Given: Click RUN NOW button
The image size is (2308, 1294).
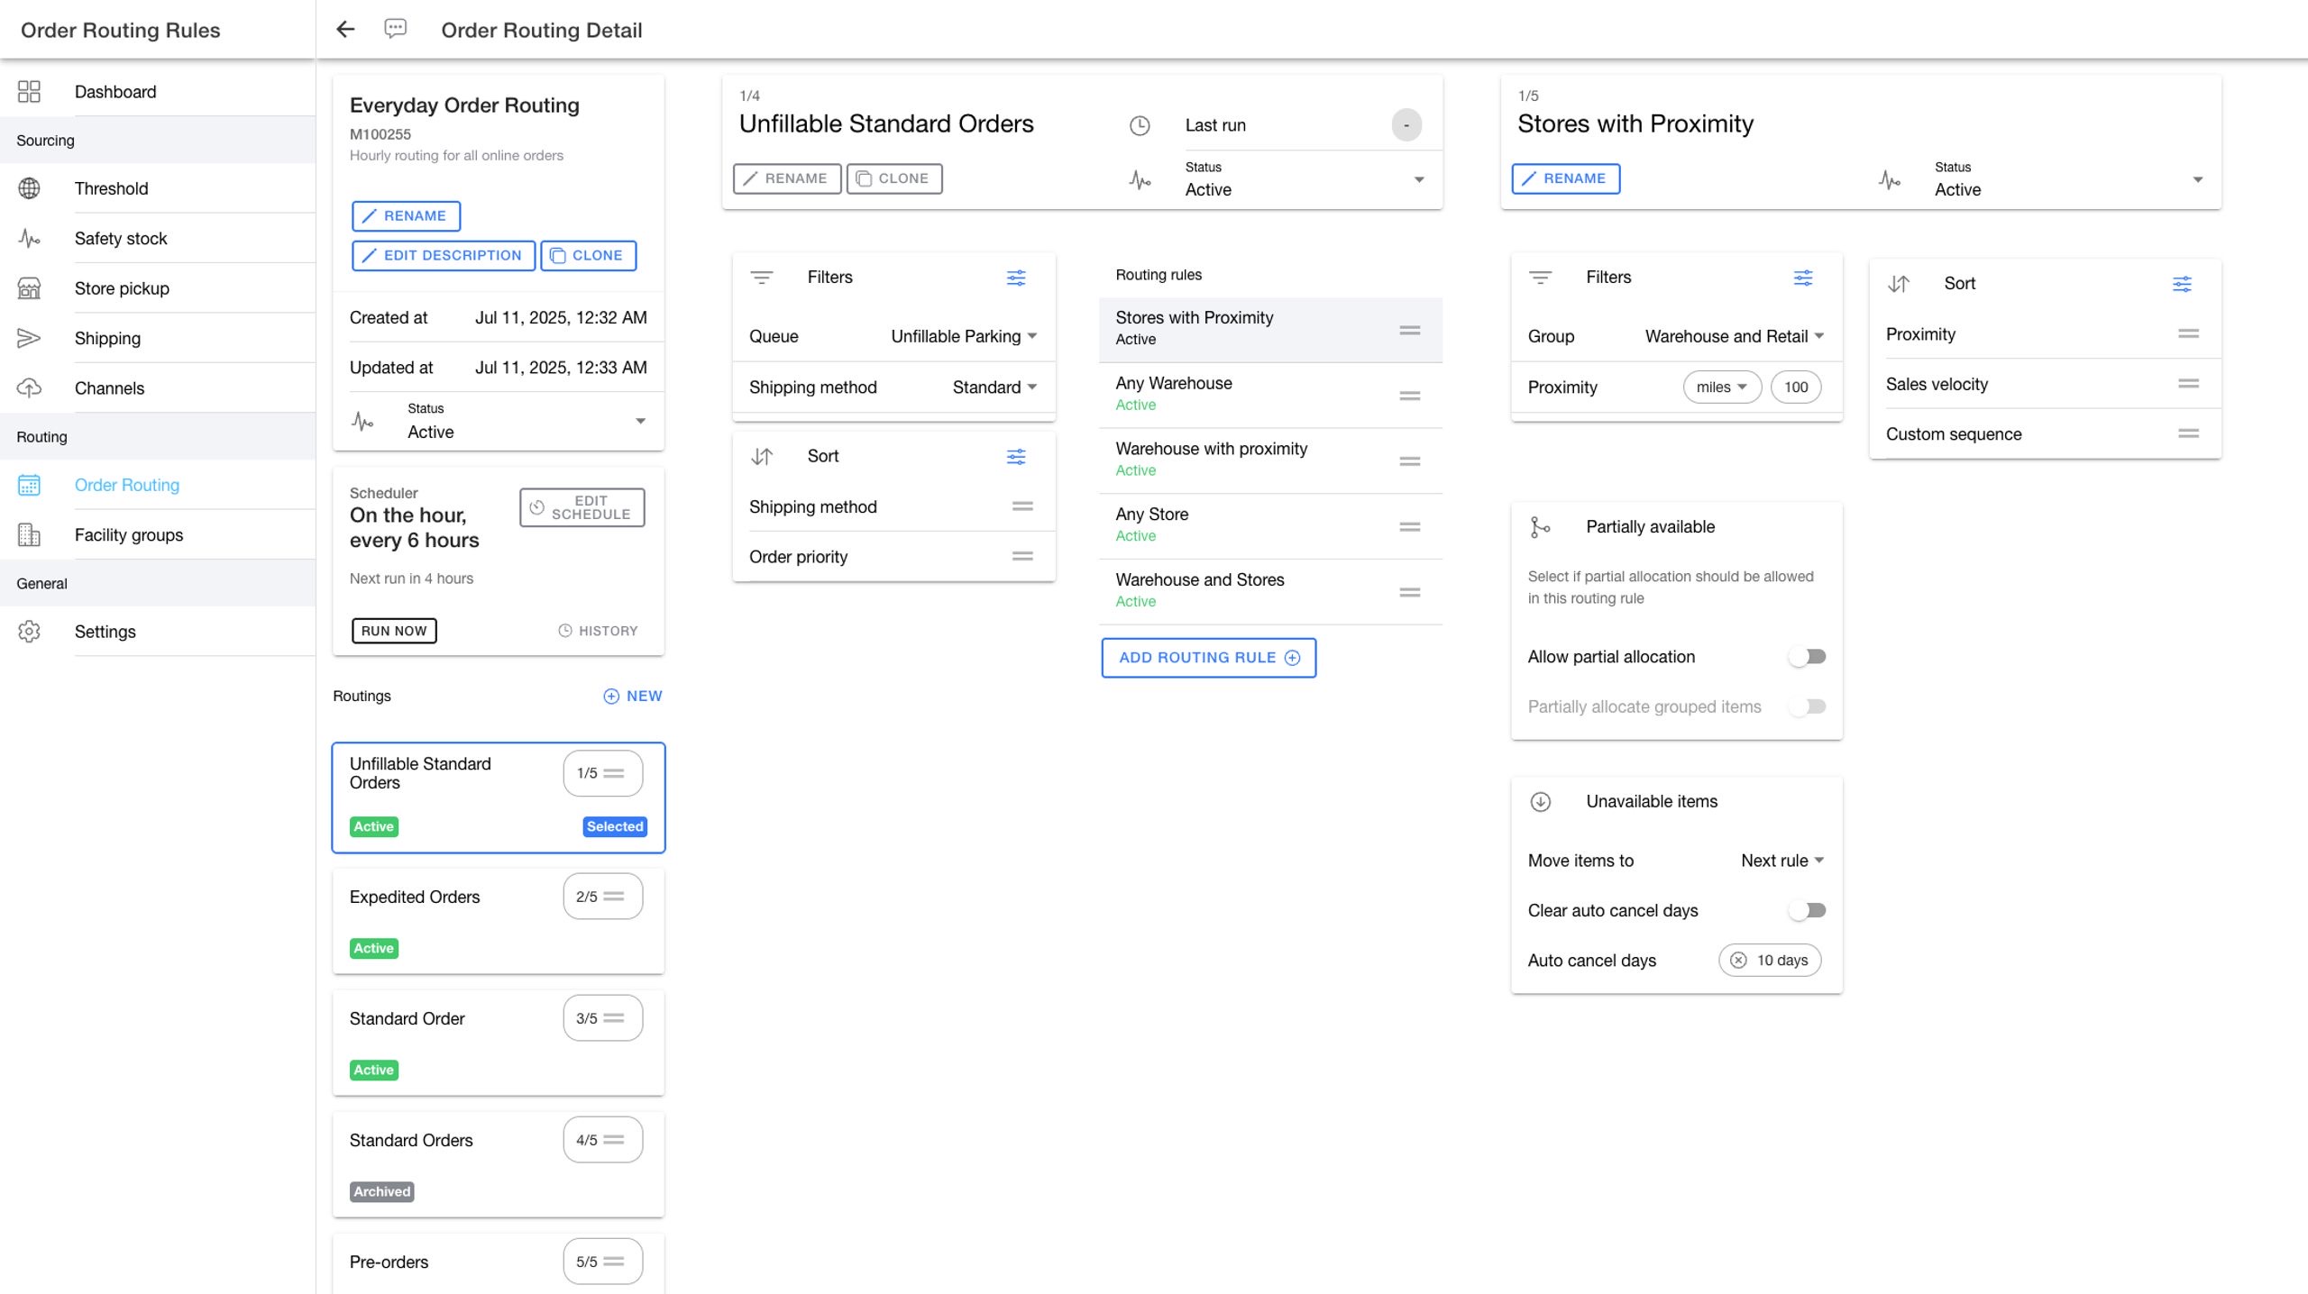Looking at the screenshot, I should [394, 631].
